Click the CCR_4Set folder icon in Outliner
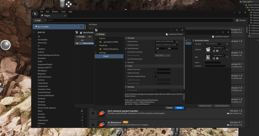Image resolution: width=259 pixels, height=136 pixels. pyautogui.click(x=250, y=10)
